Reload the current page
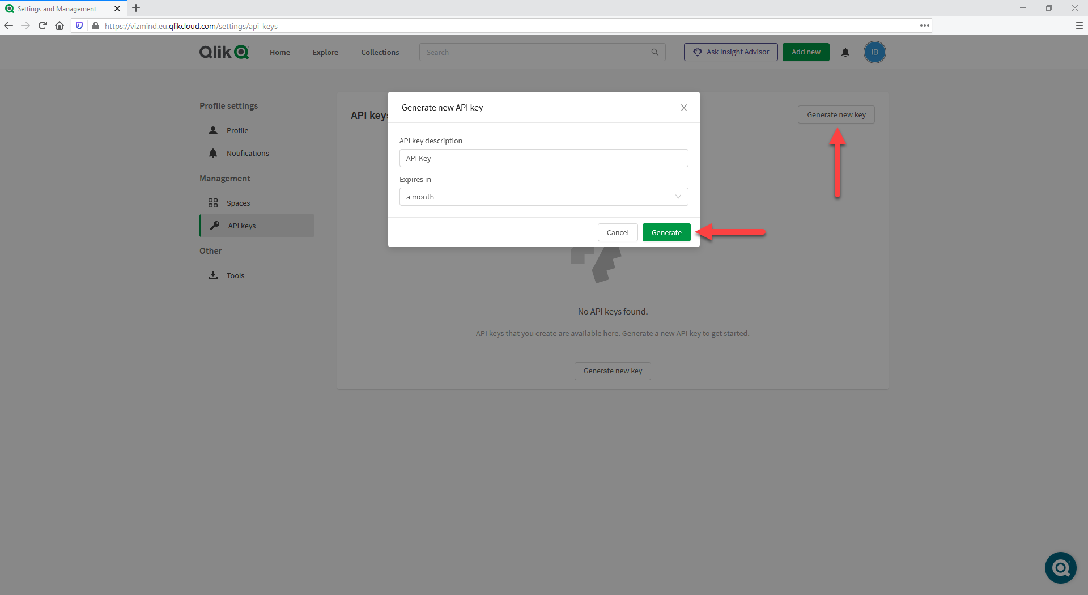 point(42,25)
